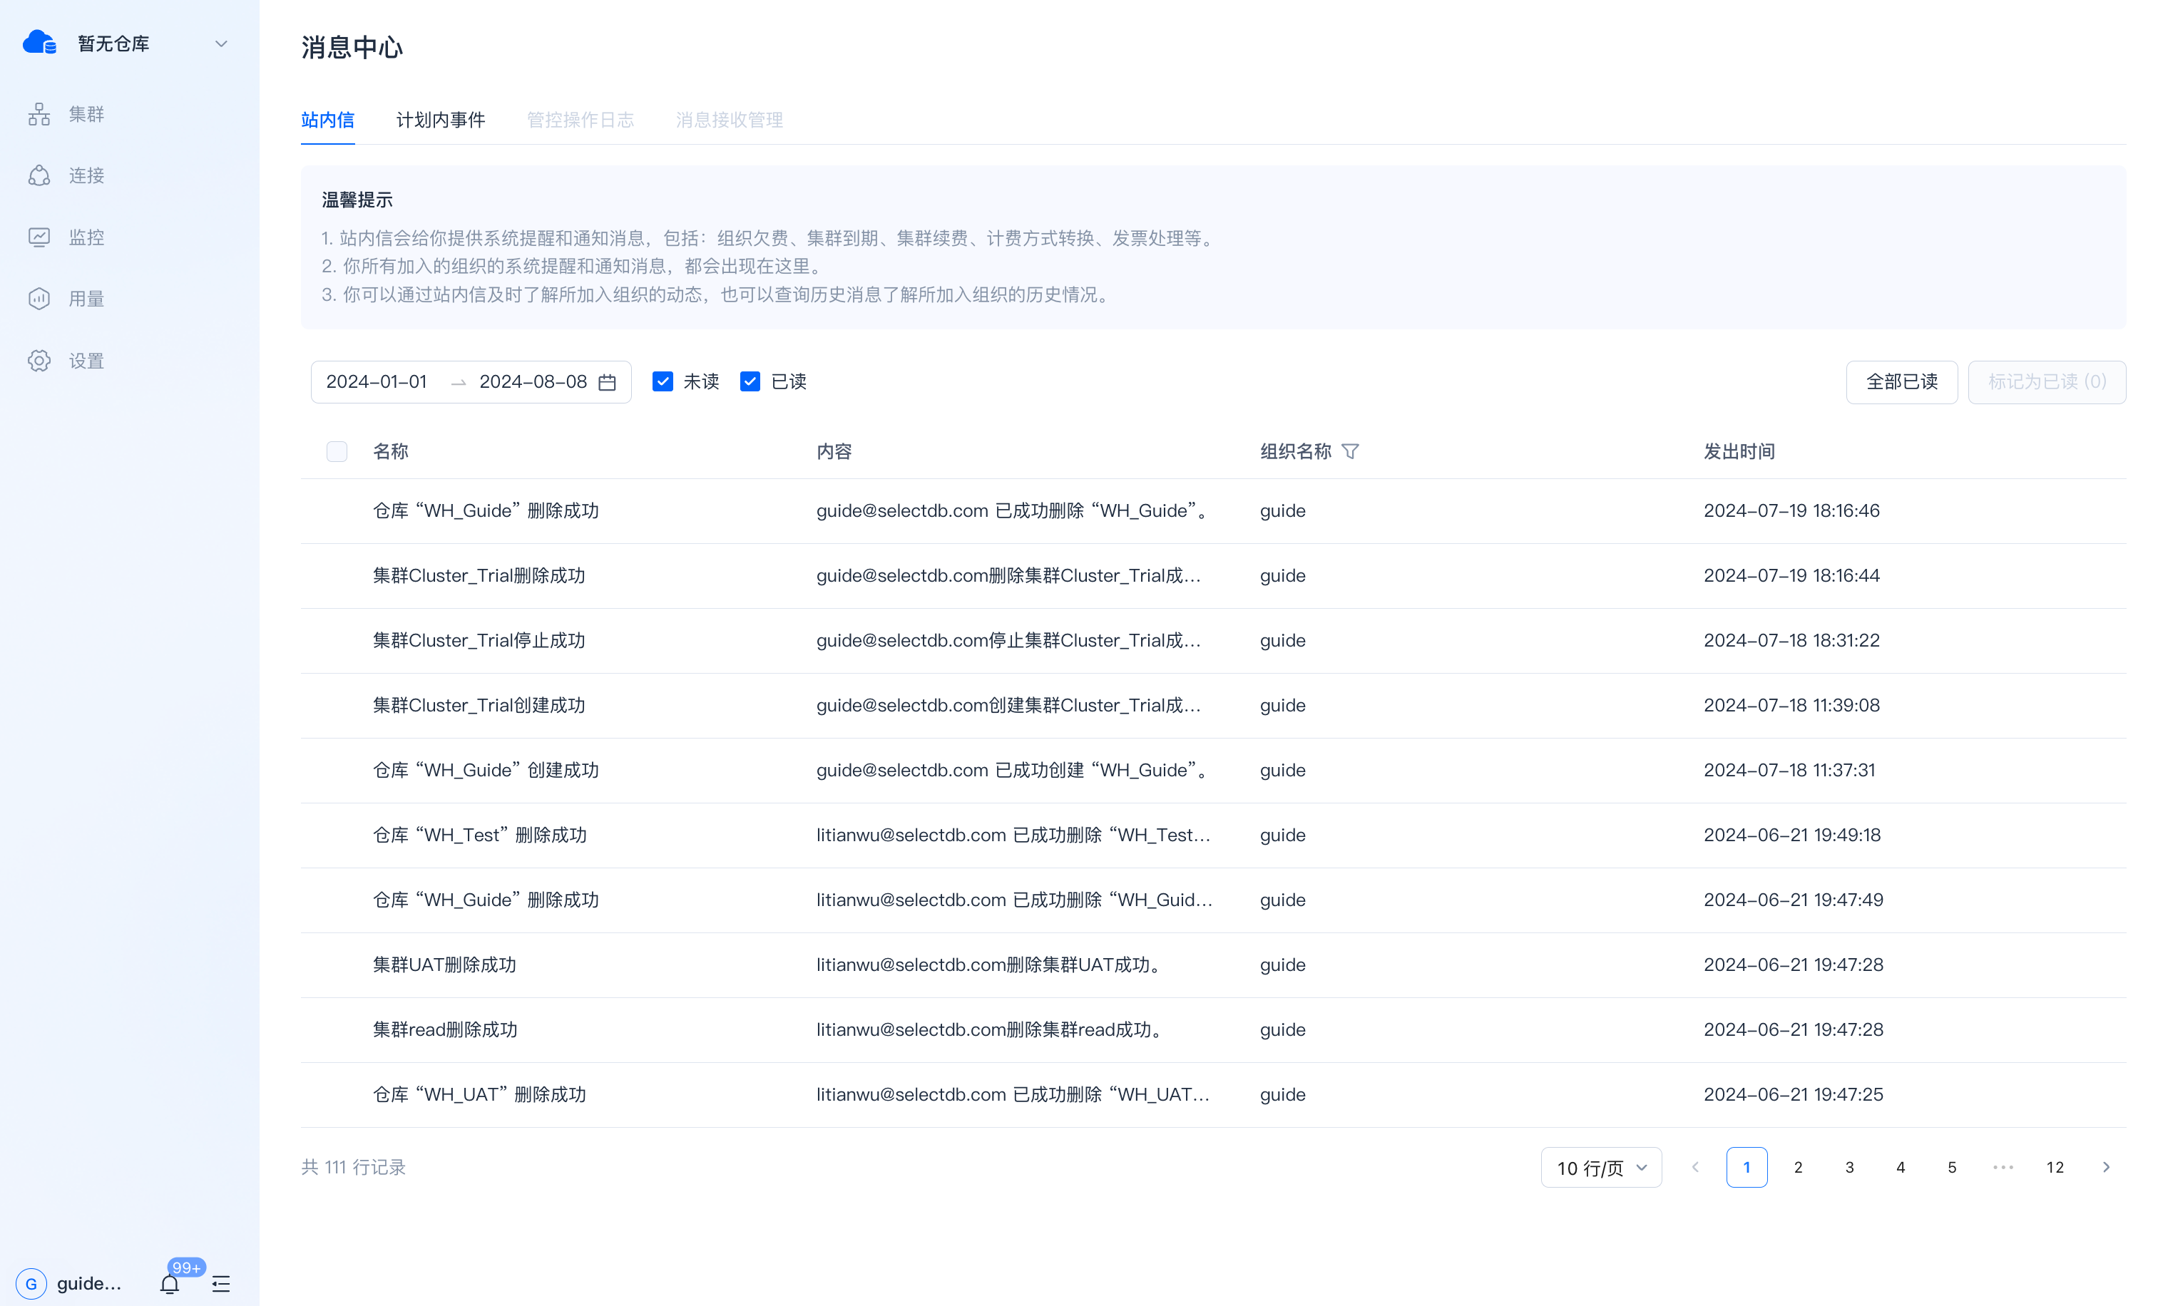Viewport: 2158px width, 1306px height.
Task: Go to next page with right chevron
Action: point(2107,1168)
